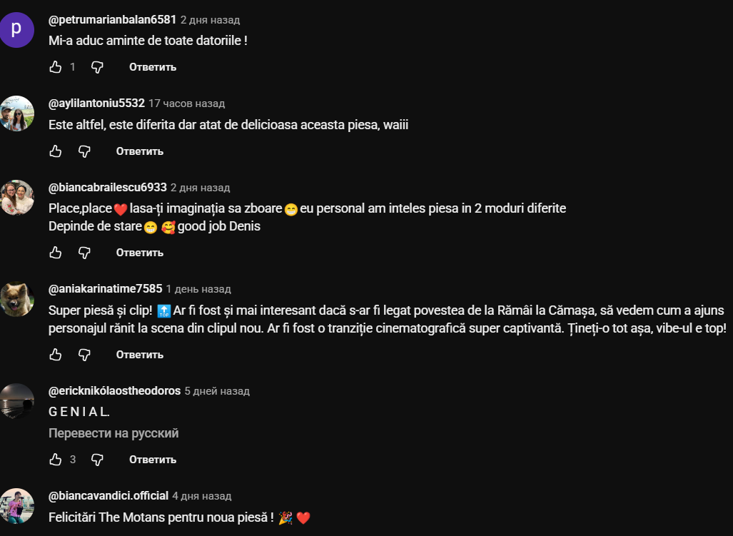Like the comment by @biancabrailescu6933
Screen dimensions: 733x536
point(56,253)
